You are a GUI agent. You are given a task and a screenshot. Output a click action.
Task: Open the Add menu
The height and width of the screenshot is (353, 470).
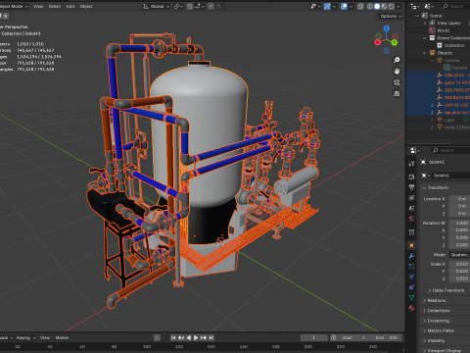pyautogui.click(x=70, y=6)
